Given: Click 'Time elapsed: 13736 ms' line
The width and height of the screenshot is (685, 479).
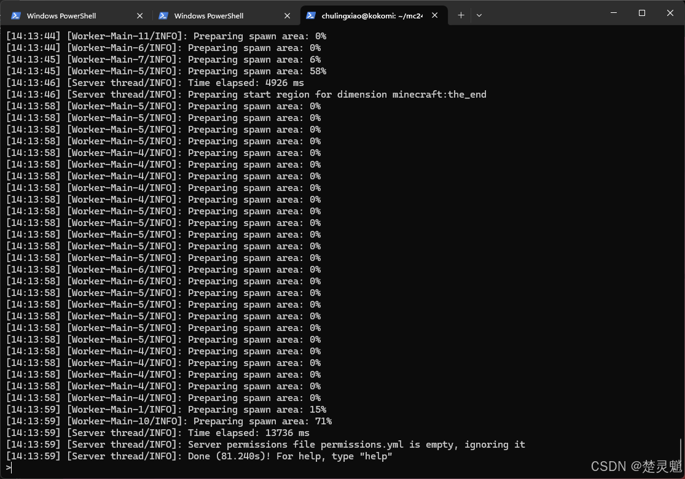Looking at the screenshot, I should 158,433.
